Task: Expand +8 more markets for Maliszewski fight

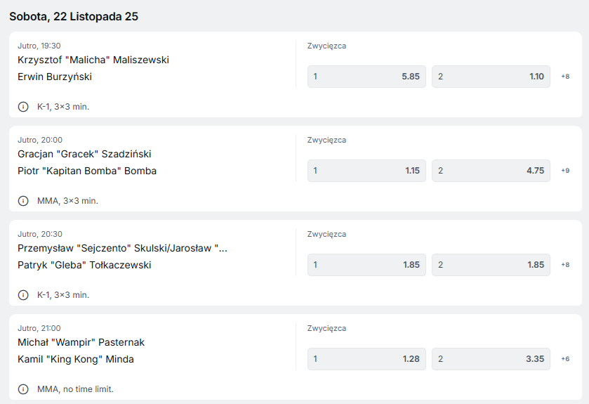Action: point(565,77)
